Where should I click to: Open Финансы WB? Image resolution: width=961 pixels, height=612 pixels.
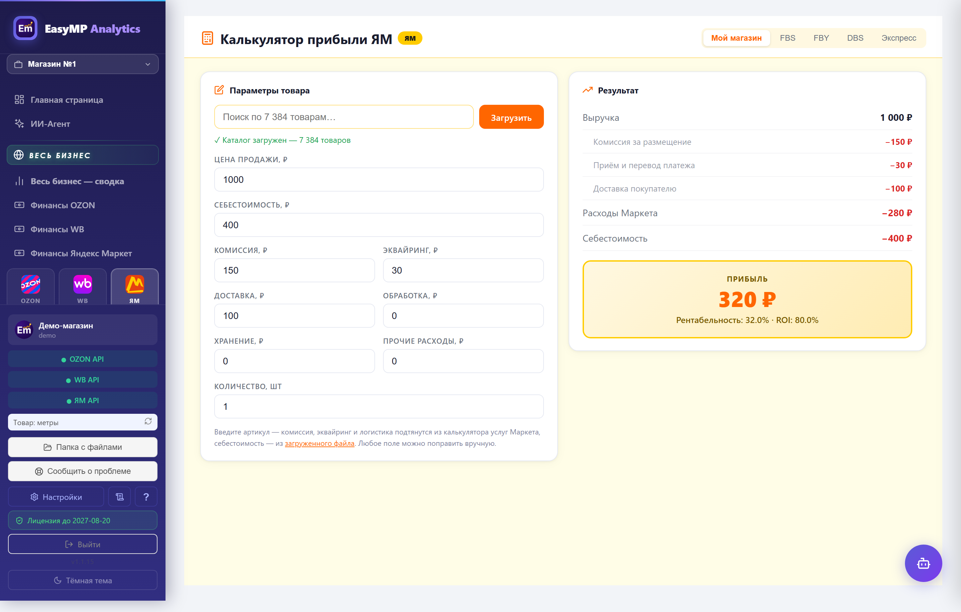pyautogui.click(x=83, y=229)
